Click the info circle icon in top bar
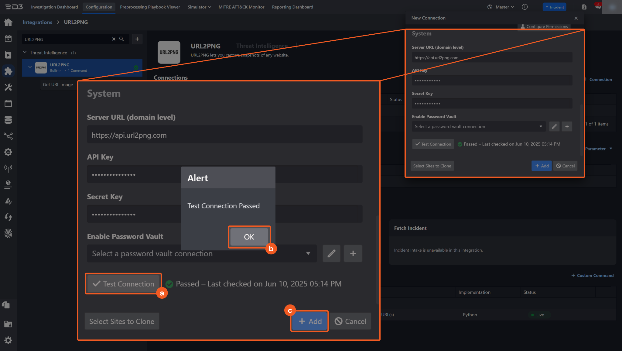The height and width of the screenshot is (351, 622). pos(525,7)
